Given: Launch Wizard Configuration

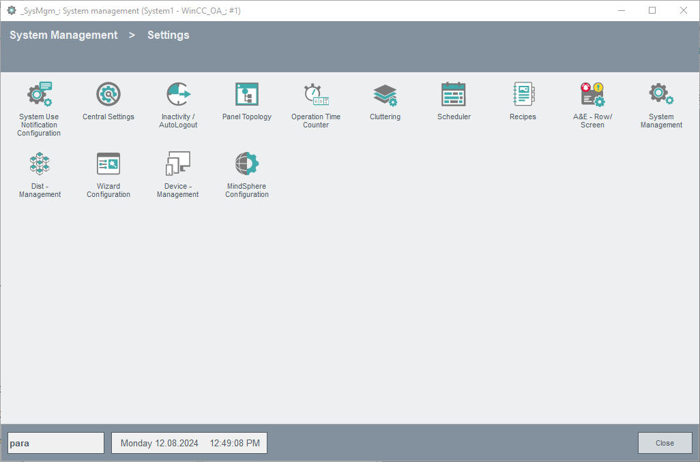Looking at the screenshot, I should pos(108,164).
